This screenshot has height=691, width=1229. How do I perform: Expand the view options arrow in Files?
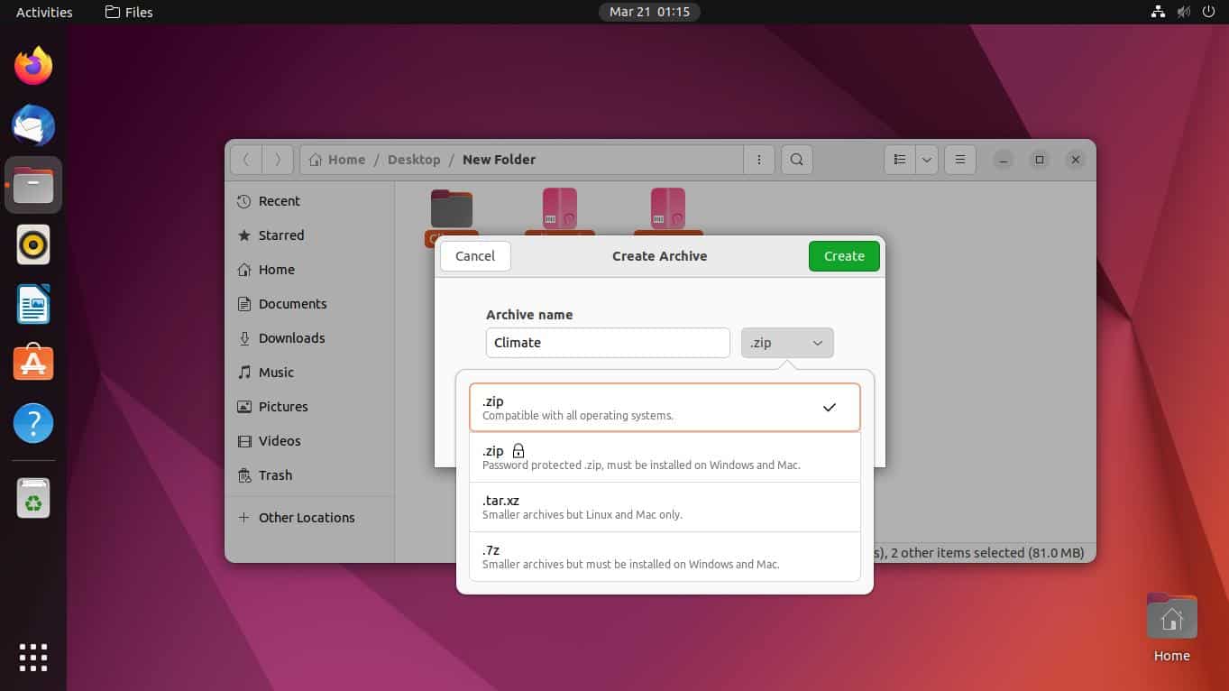pos(927,160)
